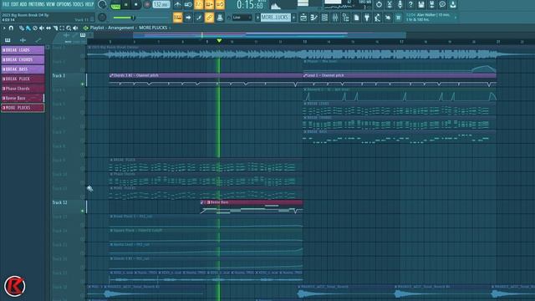This screenshot has width=535, height=301.
Task: Toggle the metronome icon
Action: tap(177, 4)
